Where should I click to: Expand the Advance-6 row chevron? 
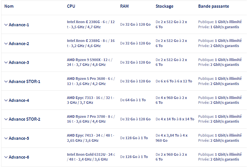point(6,157)
